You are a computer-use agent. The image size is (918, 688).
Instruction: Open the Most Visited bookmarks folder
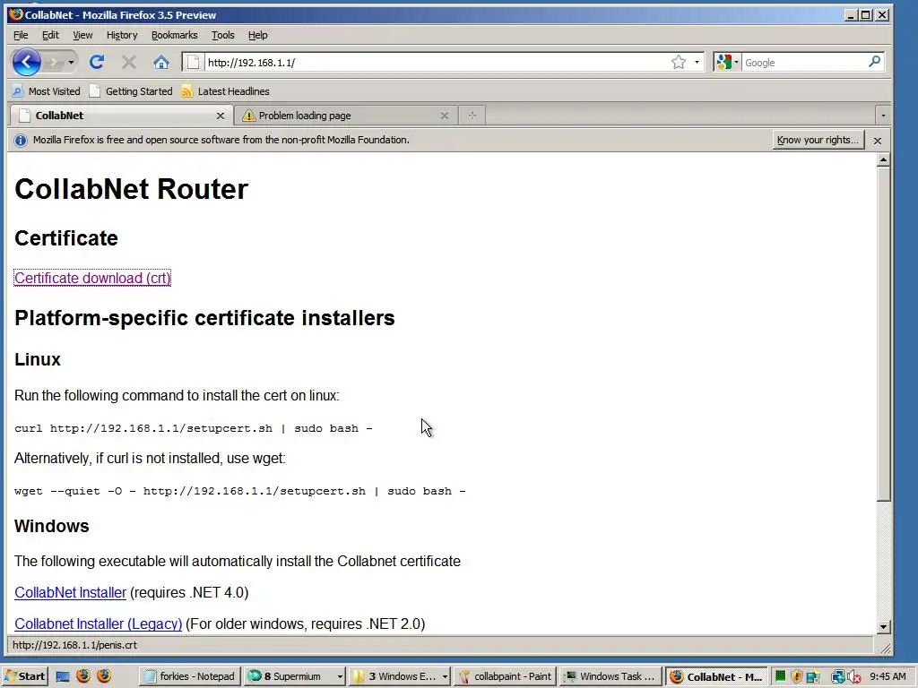47,91
